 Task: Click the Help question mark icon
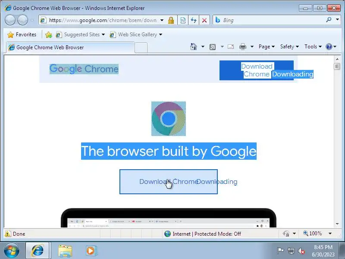(x=329, y=47)
